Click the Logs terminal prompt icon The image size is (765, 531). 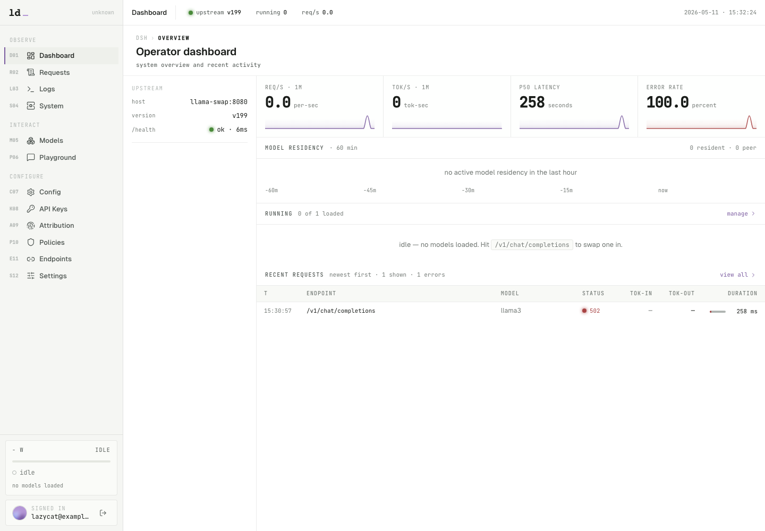[31, 89]
